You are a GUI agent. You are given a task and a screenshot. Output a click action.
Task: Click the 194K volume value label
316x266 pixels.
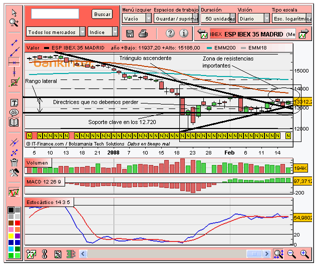click(300, 168)
